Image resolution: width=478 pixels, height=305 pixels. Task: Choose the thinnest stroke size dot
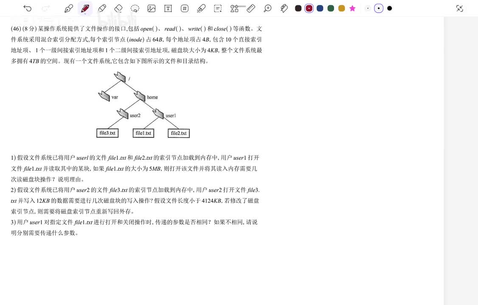coord(368,8)
